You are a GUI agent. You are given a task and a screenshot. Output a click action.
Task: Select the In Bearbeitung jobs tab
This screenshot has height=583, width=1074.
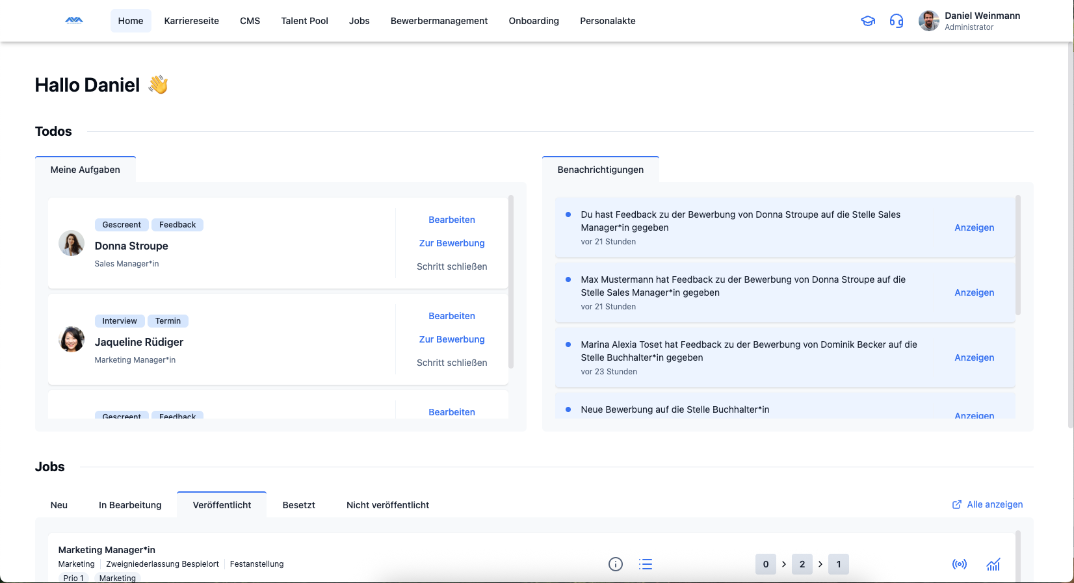130,505
